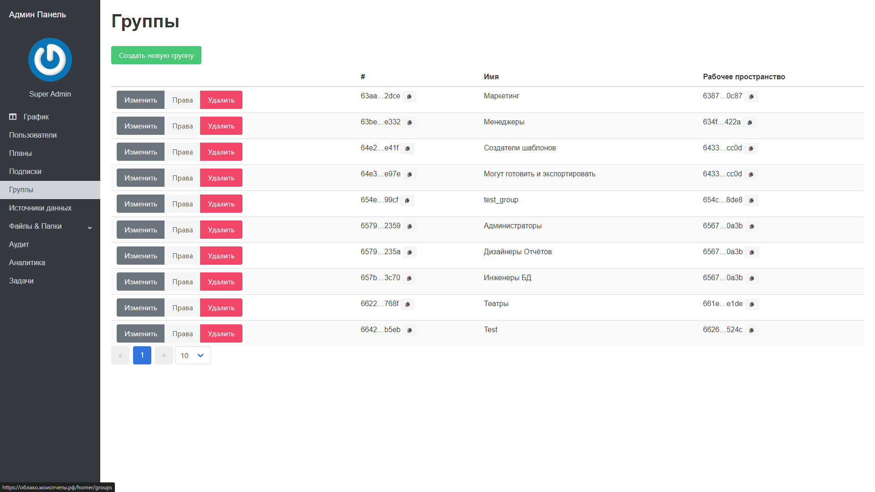Copy group ID 6579…2359

pyautogui.click(x=410, y=226)
